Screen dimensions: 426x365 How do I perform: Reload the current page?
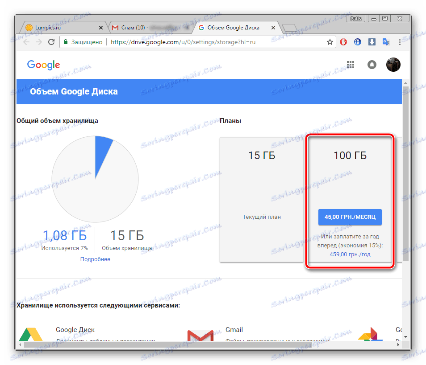pyautogui.click(x=51, y=41)
